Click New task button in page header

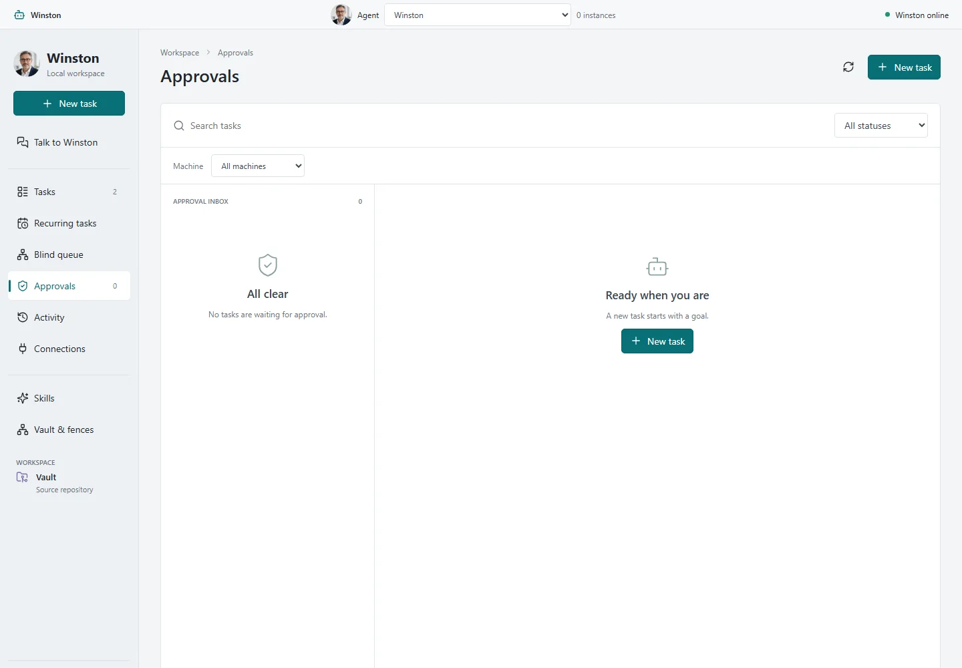[904, 67]
